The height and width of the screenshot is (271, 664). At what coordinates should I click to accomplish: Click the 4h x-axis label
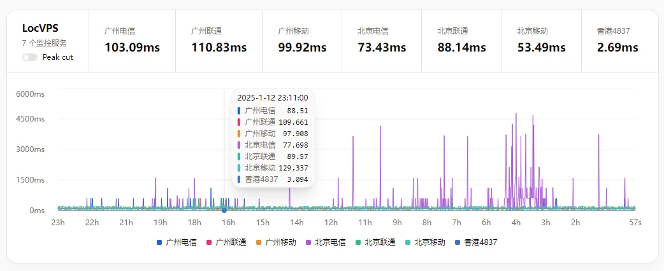[x=516, y=223]
